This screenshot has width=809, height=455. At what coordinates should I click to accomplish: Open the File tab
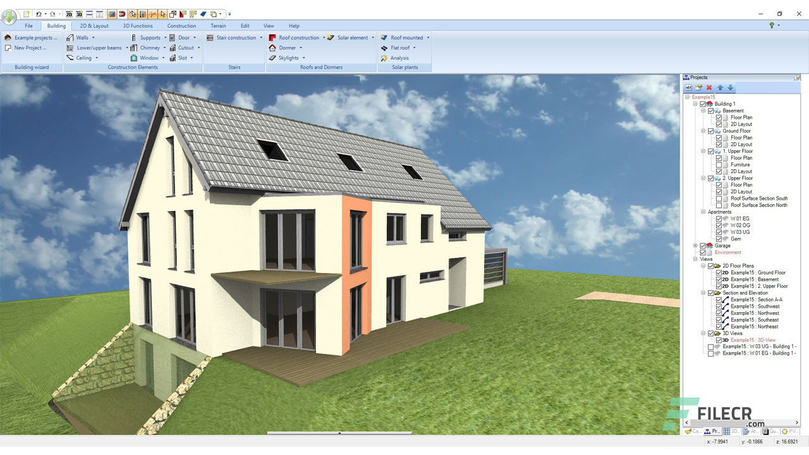(29, 26)
